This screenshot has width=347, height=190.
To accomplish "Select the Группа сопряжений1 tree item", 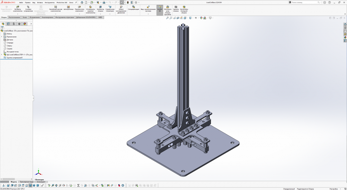I will click(15, 58).
